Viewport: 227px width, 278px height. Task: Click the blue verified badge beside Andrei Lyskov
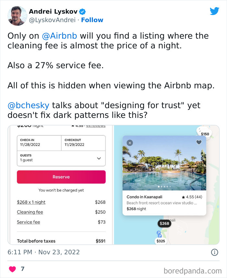[x=82, y=11]
